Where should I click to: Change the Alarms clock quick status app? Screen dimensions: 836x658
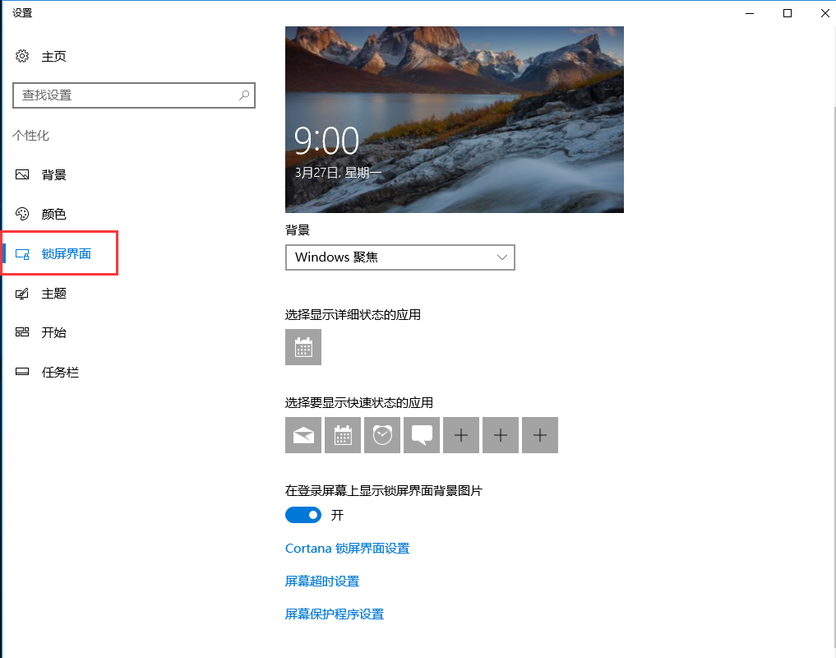(382, 435)
